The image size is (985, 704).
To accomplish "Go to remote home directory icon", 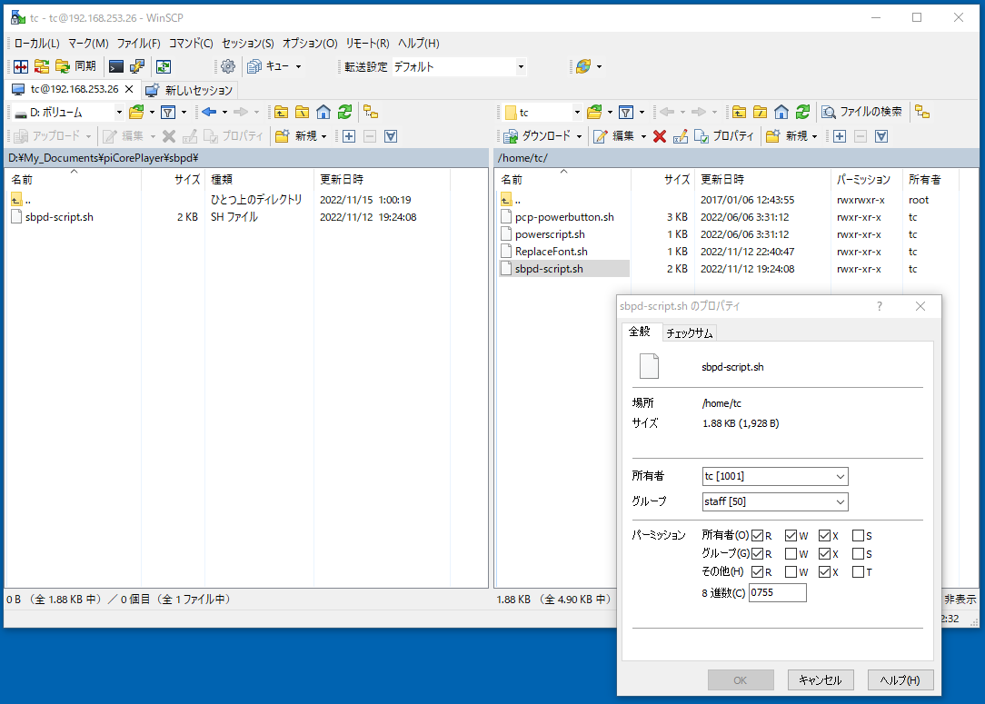I will [781, 113].
